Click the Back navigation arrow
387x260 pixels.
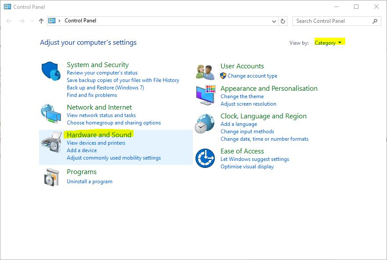pyautogui.click(x=9, y=21)
